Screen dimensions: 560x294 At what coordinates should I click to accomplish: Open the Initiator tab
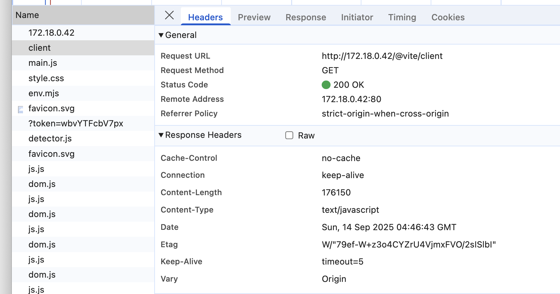357,17
